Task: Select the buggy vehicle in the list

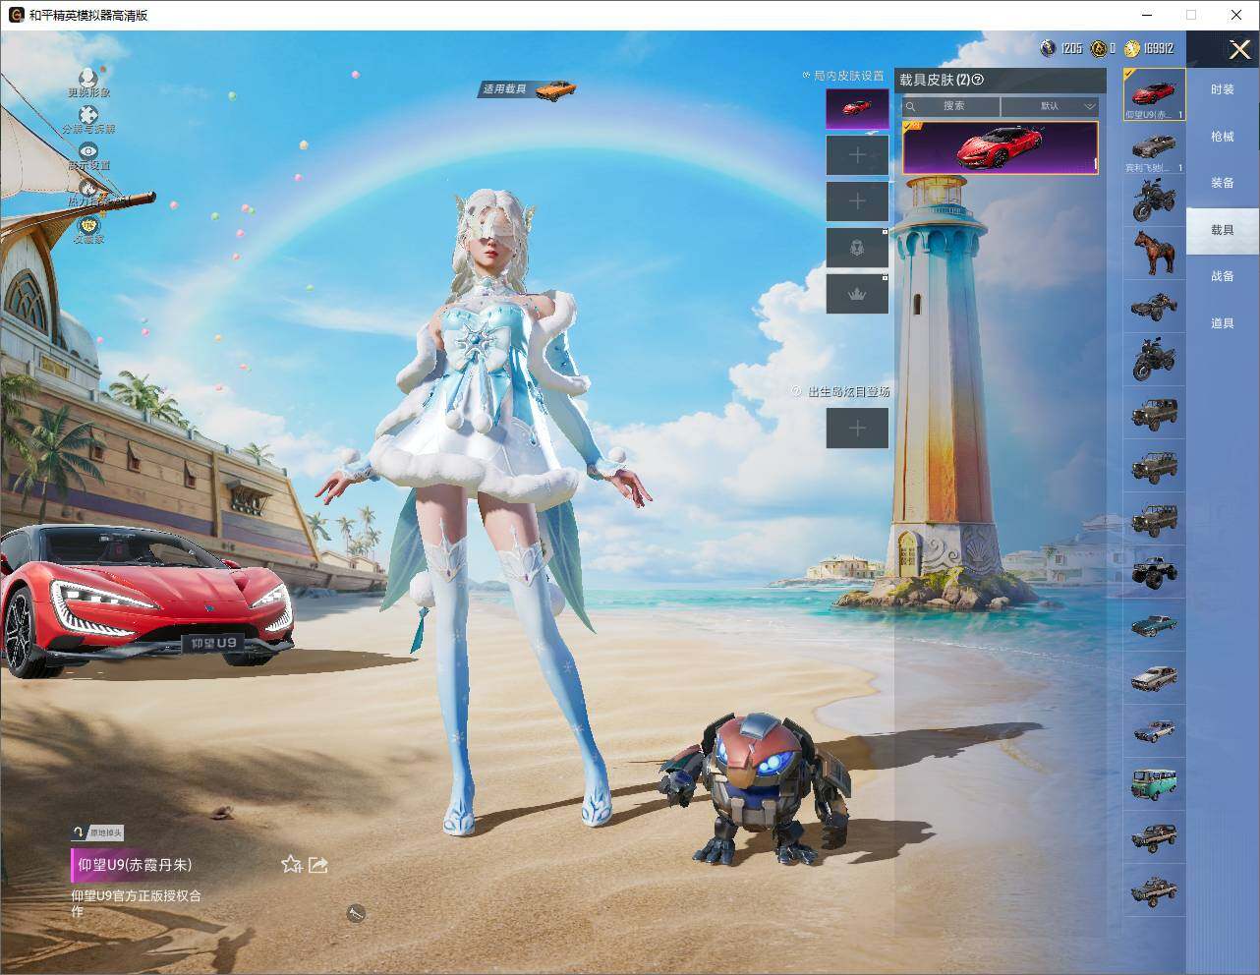Action: [1155, 307]
